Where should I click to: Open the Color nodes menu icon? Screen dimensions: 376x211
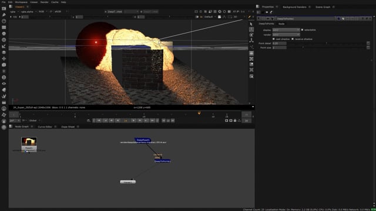(4, 33)
